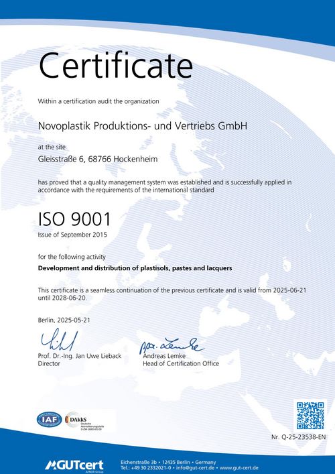
Task: Click validity date 2028-06-20 text
Action: click(68, 298)
